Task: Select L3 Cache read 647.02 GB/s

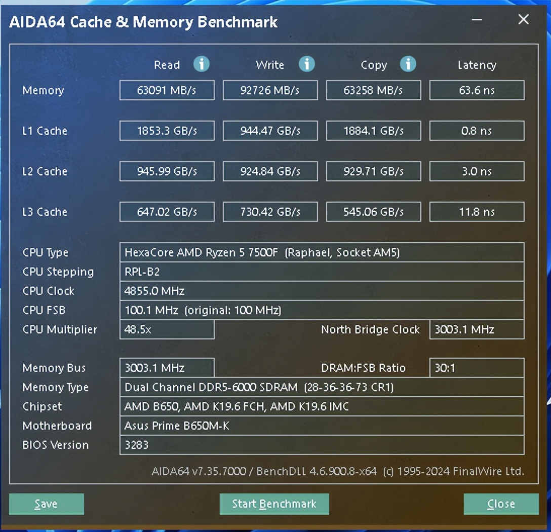Action: coord(167,212)
